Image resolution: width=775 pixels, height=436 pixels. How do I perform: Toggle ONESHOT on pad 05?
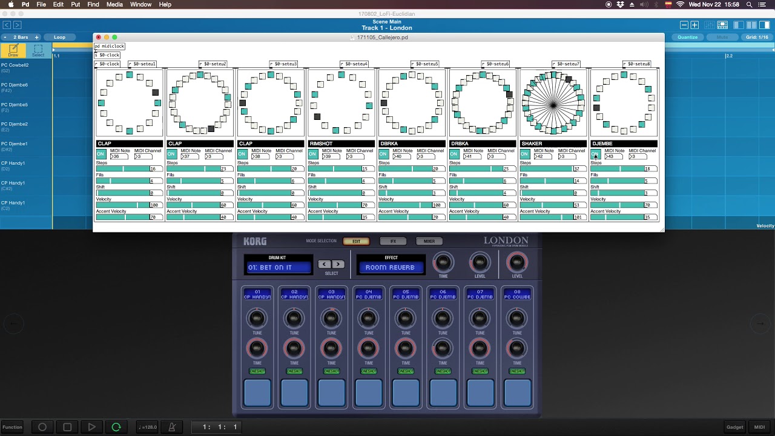(406, 371)
